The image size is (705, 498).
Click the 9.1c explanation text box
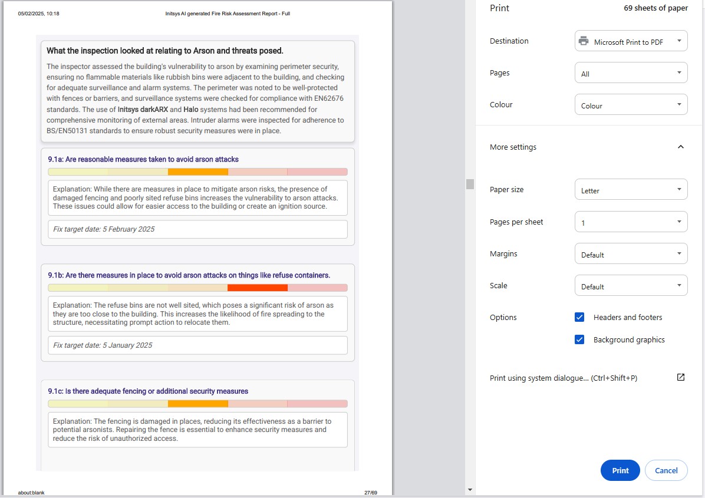coord(198,430)
